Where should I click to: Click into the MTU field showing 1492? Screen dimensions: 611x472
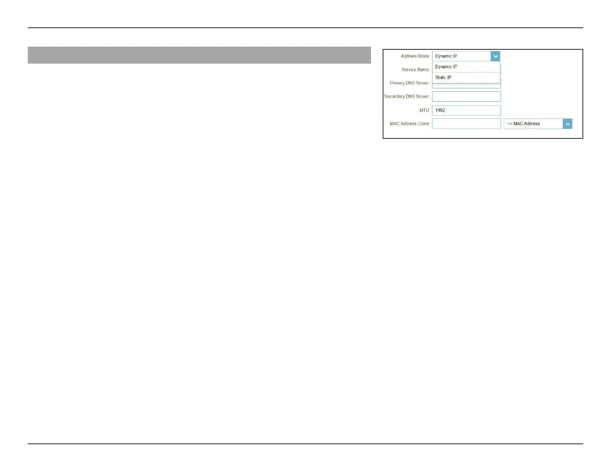(466, 110)
